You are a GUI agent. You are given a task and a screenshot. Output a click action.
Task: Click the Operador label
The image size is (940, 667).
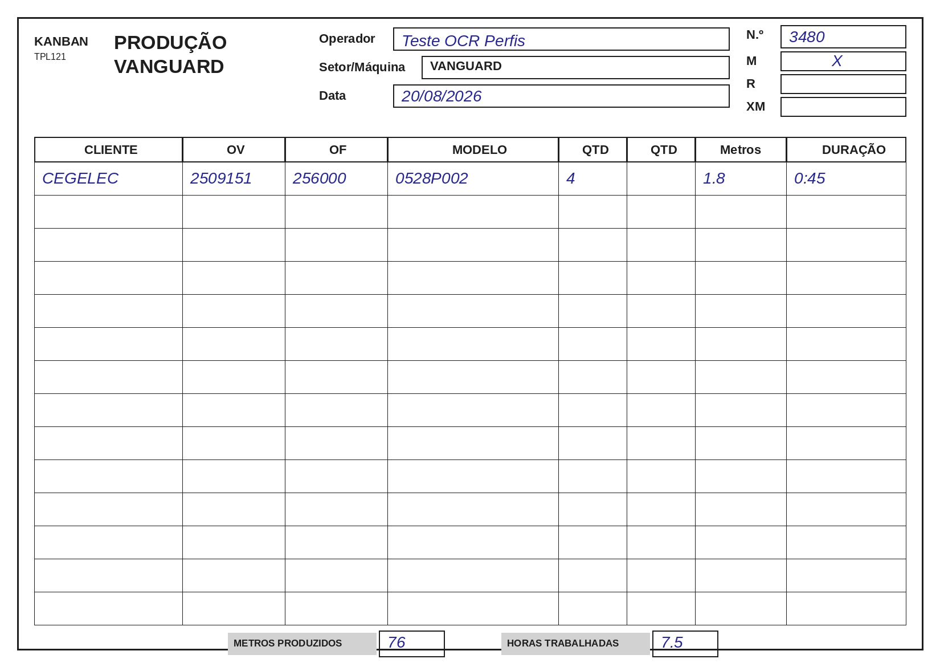click(347, 39)
